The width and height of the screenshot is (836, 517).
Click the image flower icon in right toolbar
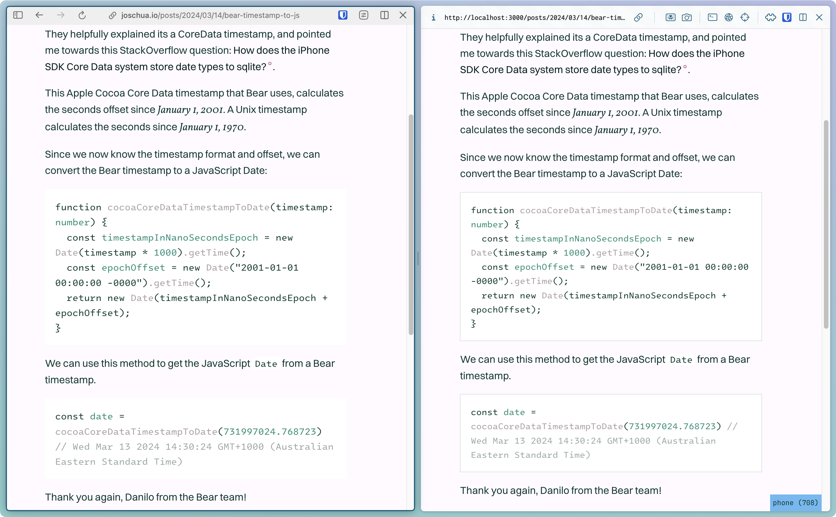tap(670, 17)
